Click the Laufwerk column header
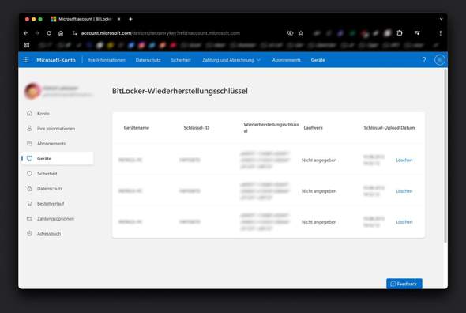Viewport: 466px width, 313px height. click(x=313, y=127)
